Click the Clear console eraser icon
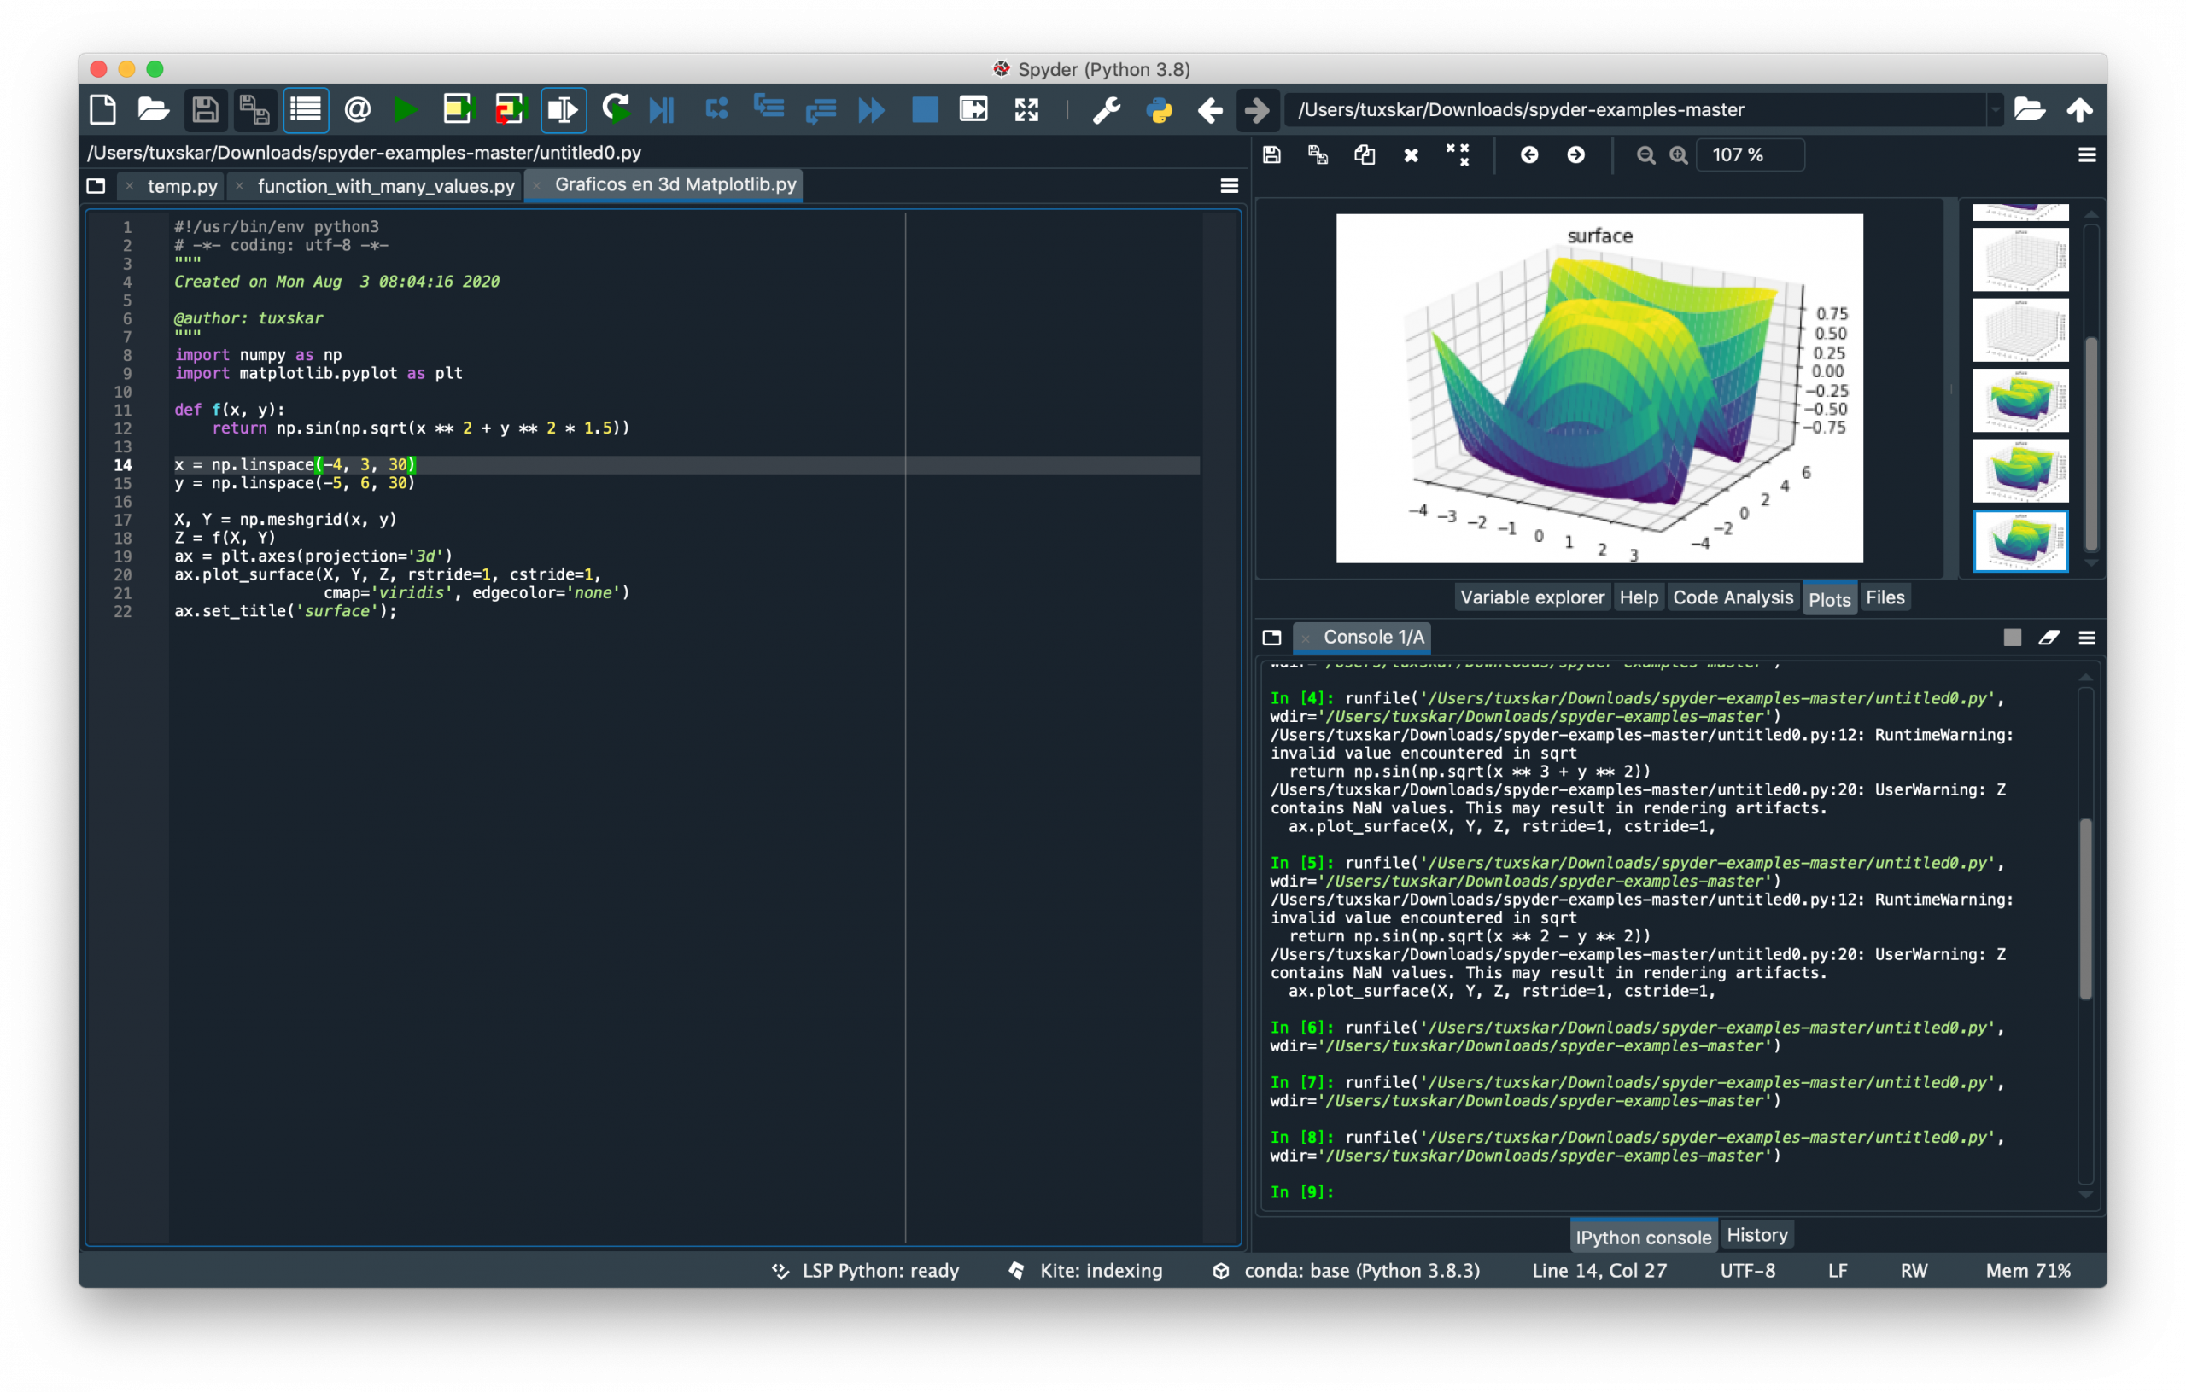 (x=2048, y=638)
